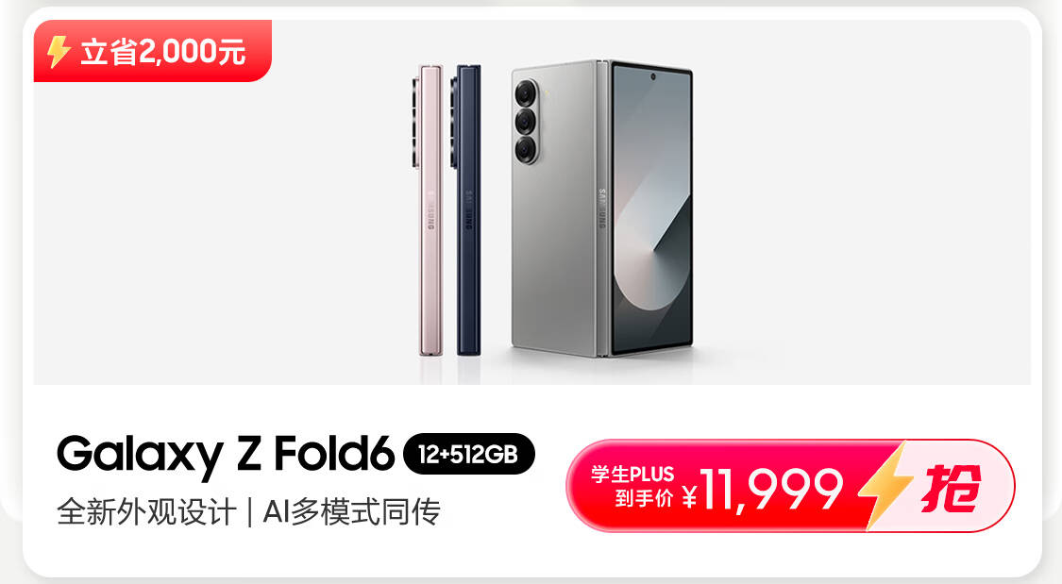1062x584 pixels.
Task: Click the navy blue folded phone image
Action: tap(466, 209)
